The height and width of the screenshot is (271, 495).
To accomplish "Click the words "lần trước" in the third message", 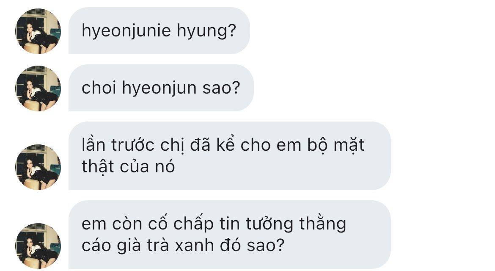I will (x=118, y=145).
